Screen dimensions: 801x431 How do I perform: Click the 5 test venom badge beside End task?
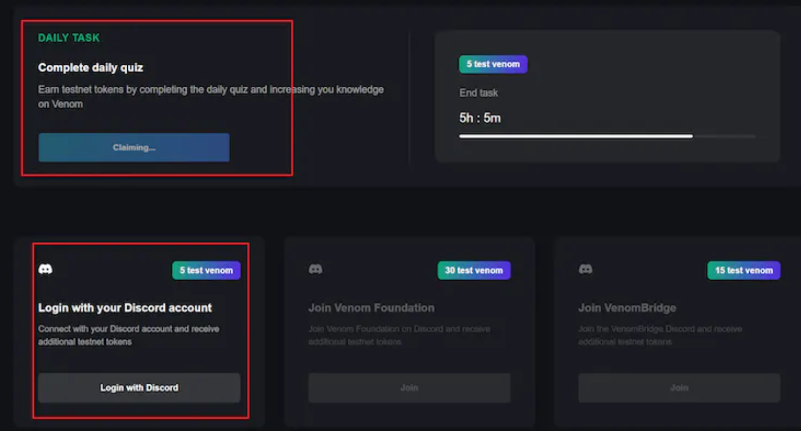point(493,64)
